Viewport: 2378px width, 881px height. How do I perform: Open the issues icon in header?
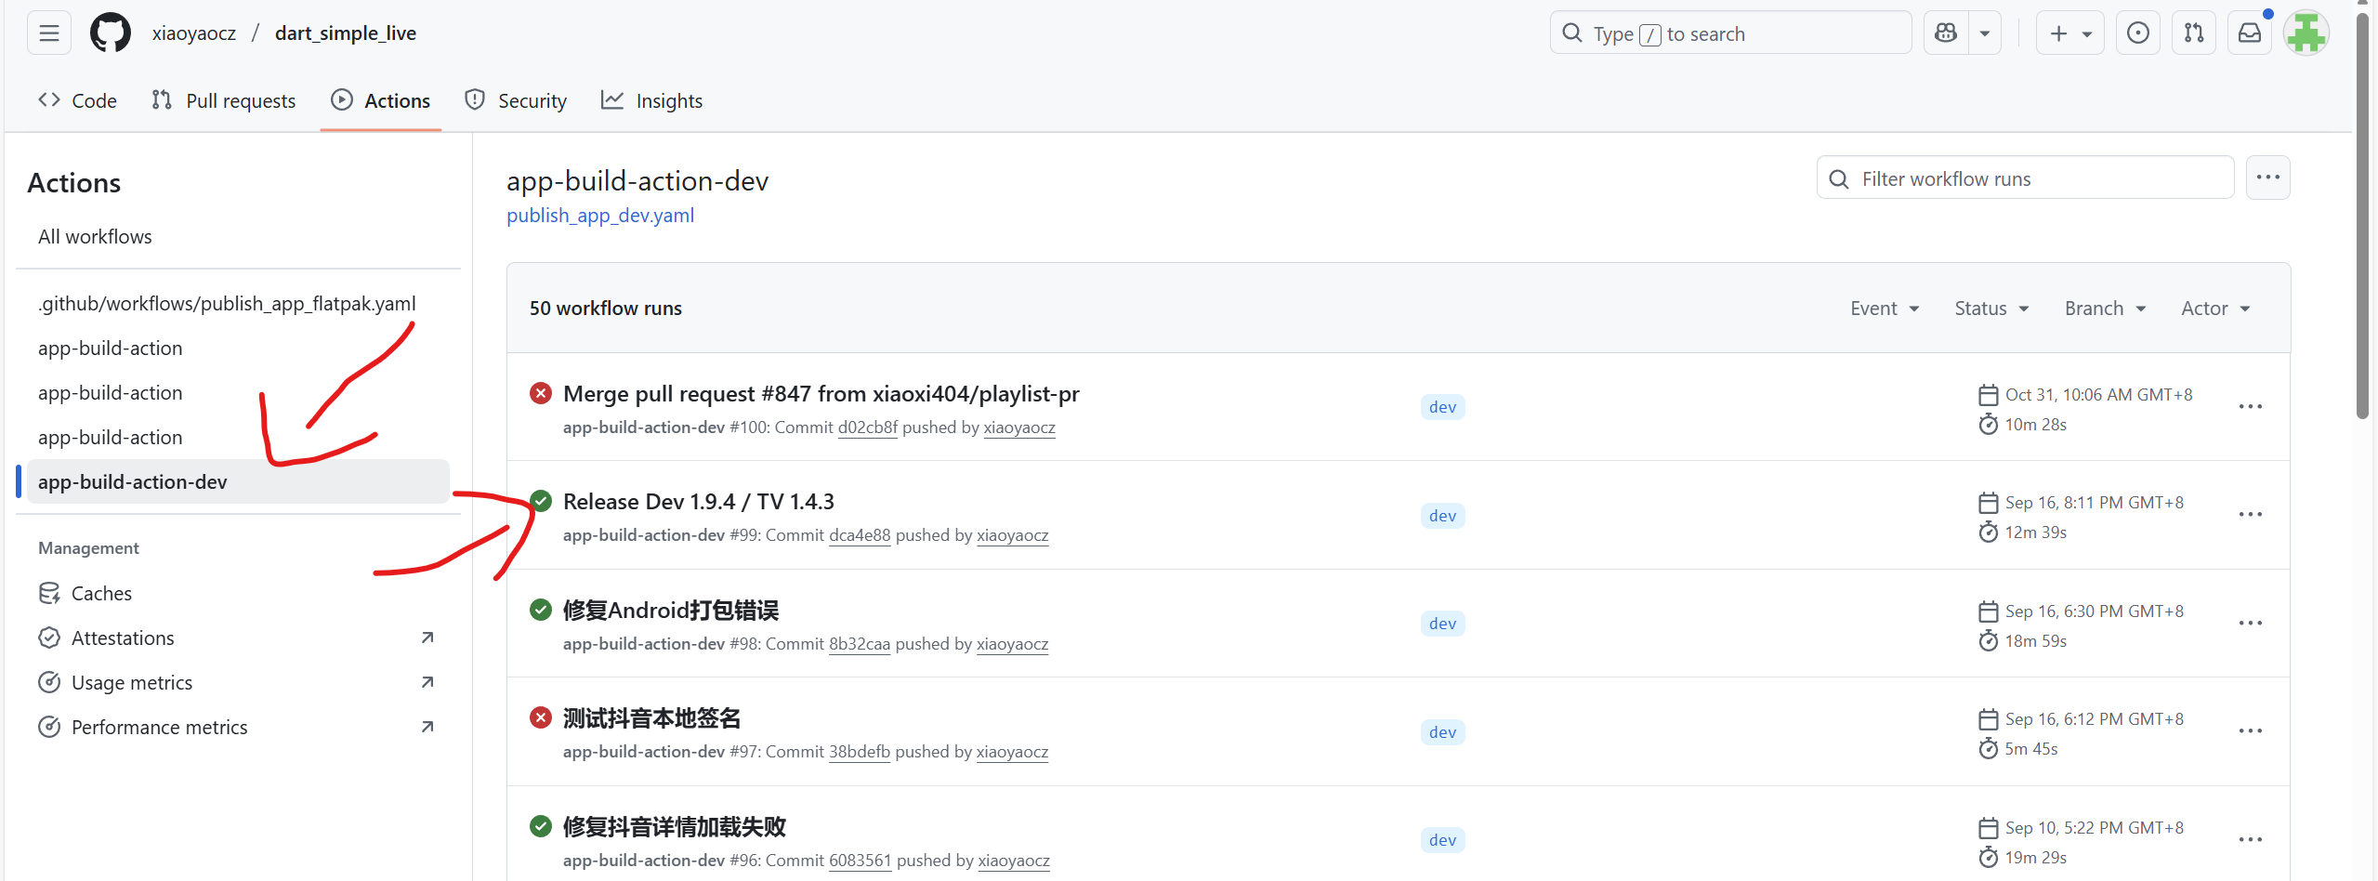2137,33
